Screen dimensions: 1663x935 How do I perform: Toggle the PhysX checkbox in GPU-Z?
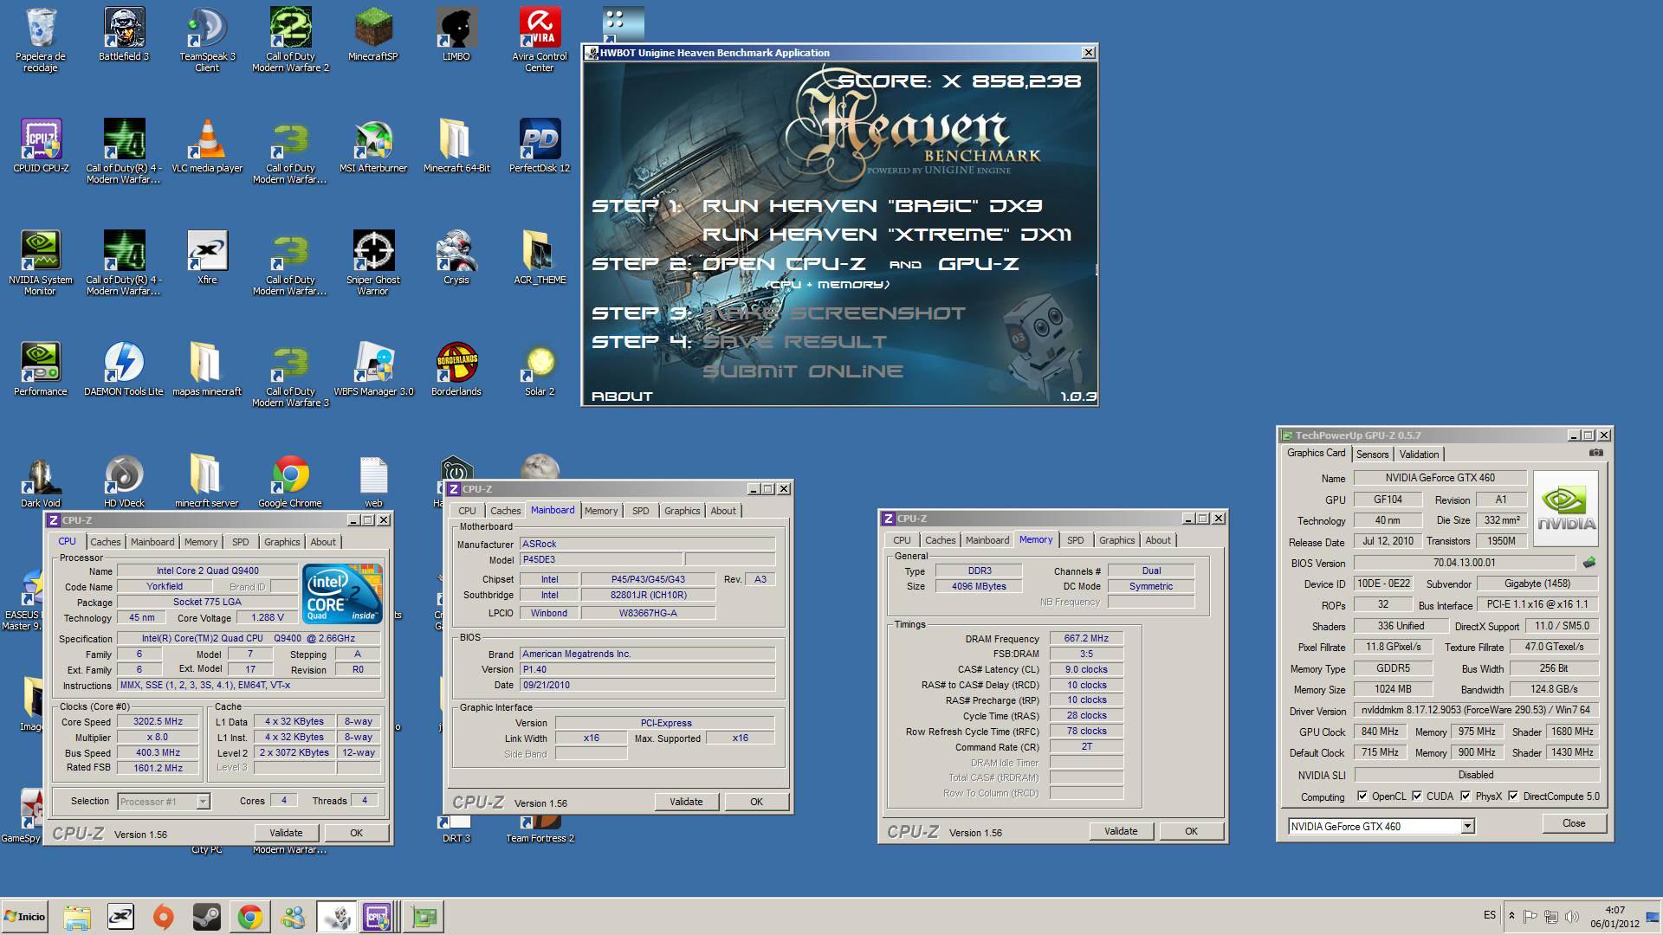pyautogui.click(x=1466, y=796)
